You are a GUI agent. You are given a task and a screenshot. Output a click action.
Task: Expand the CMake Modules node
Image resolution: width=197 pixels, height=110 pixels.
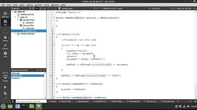point(15,34)
